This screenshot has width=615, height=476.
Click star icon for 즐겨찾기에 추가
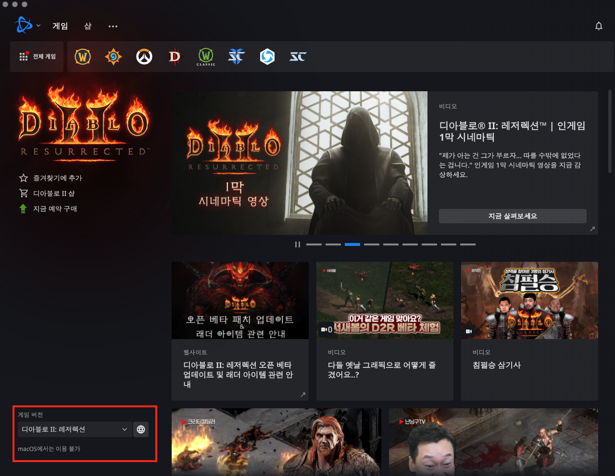click(23, 178)
